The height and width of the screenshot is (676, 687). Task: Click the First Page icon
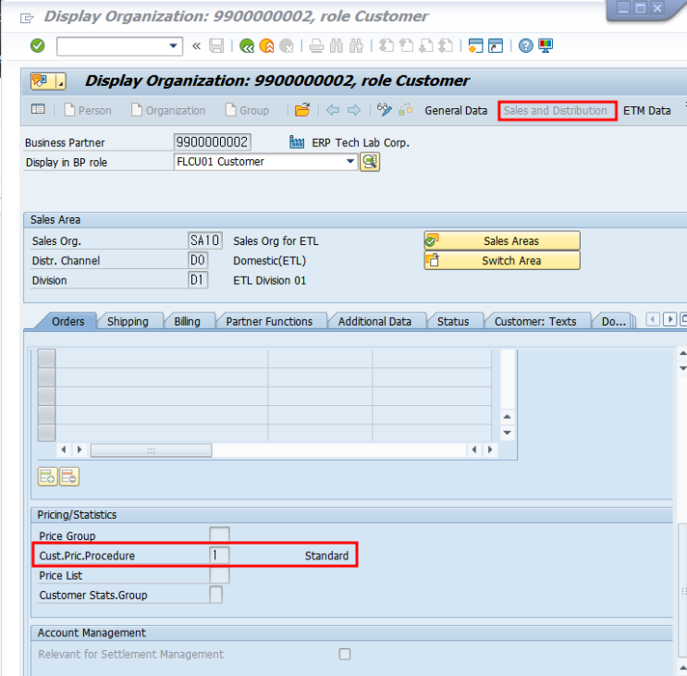[386, 45]
